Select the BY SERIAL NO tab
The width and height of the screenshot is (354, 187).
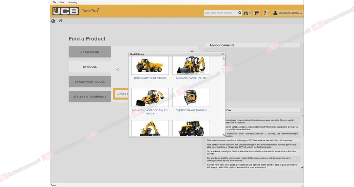coord(89,52)
